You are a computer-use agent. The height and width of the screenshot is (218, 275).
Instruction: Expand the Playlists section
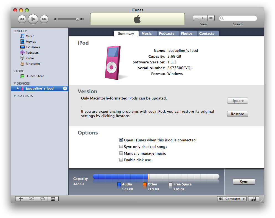(x=15, y=96)
